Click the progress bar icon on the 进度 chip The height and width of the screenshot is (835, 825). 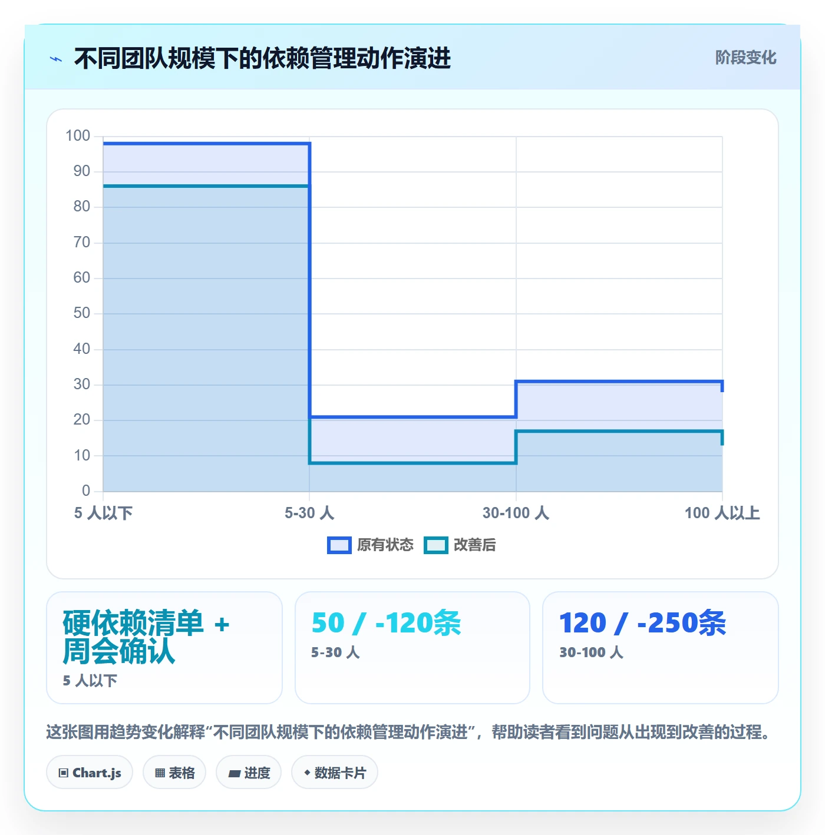click(x=235, y=774)
